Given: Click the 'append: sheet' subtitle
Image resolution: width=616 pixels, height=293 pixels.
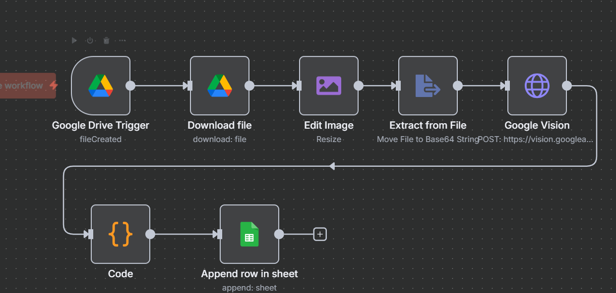Looking at the screenshot, I should (249, 288).
